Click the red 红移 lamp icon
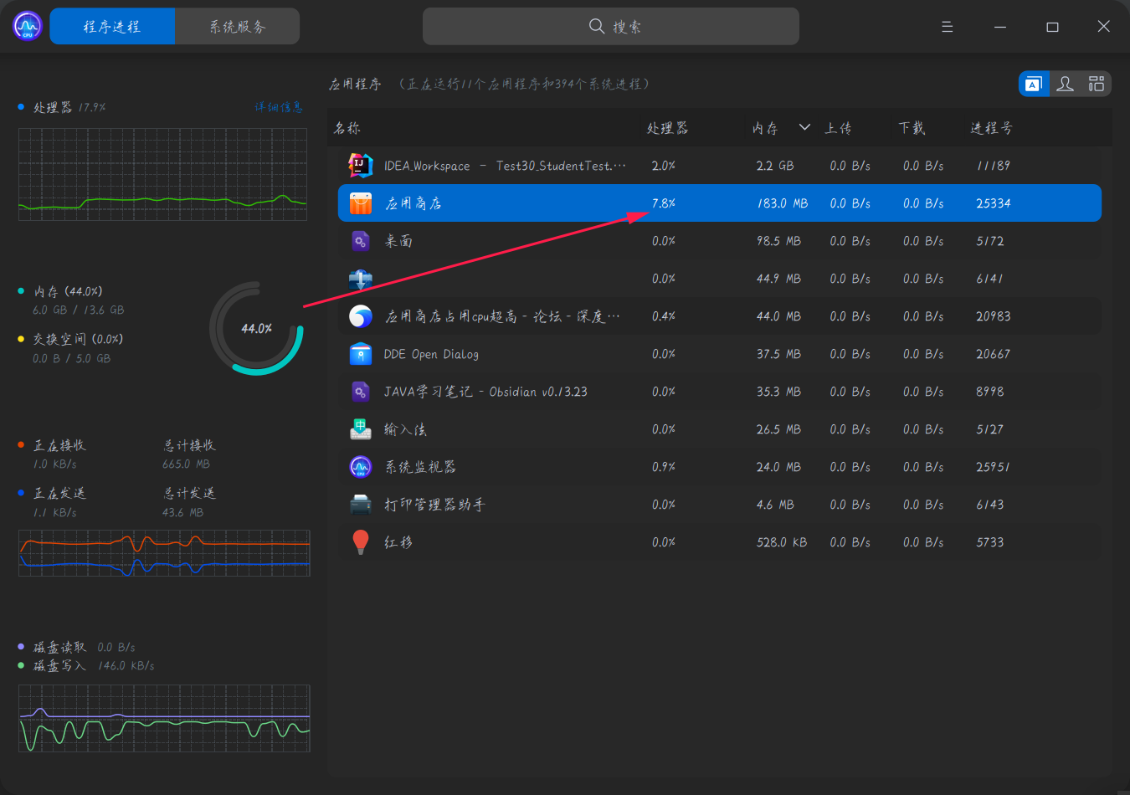This screenshot has width=1130, height=795. pyautogui.click(x=360, y=541)
